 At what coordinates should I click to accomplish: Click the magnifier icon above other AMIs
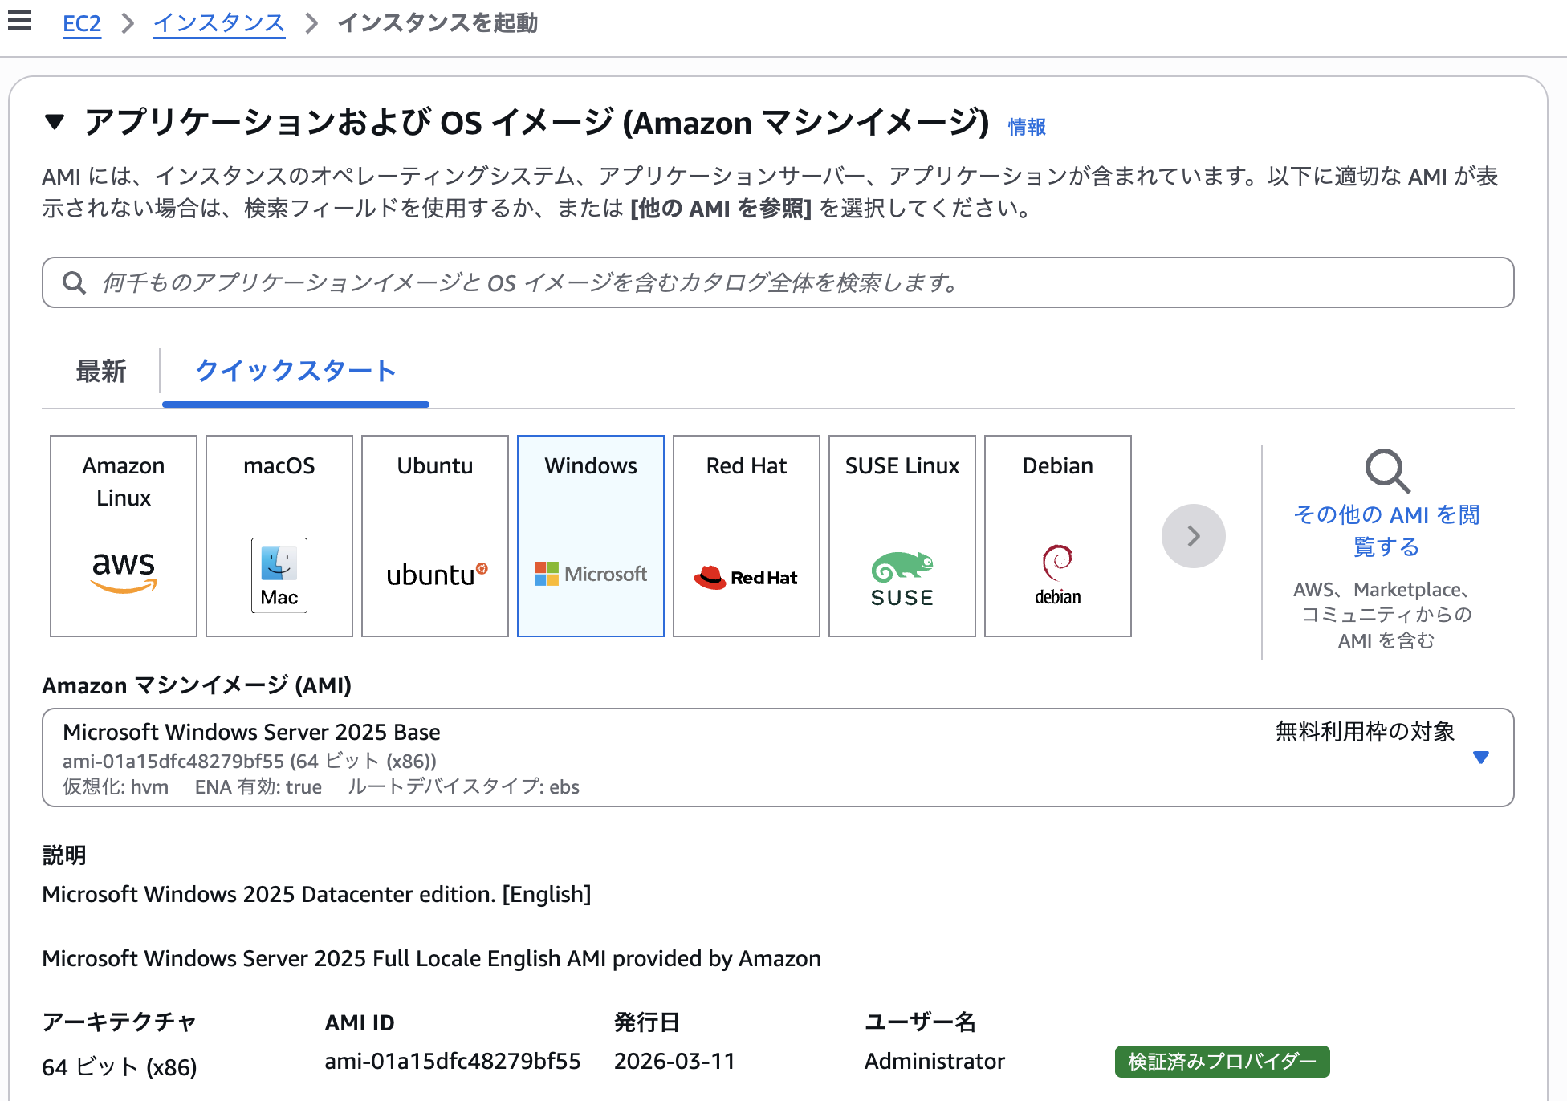coord(1386,471)
